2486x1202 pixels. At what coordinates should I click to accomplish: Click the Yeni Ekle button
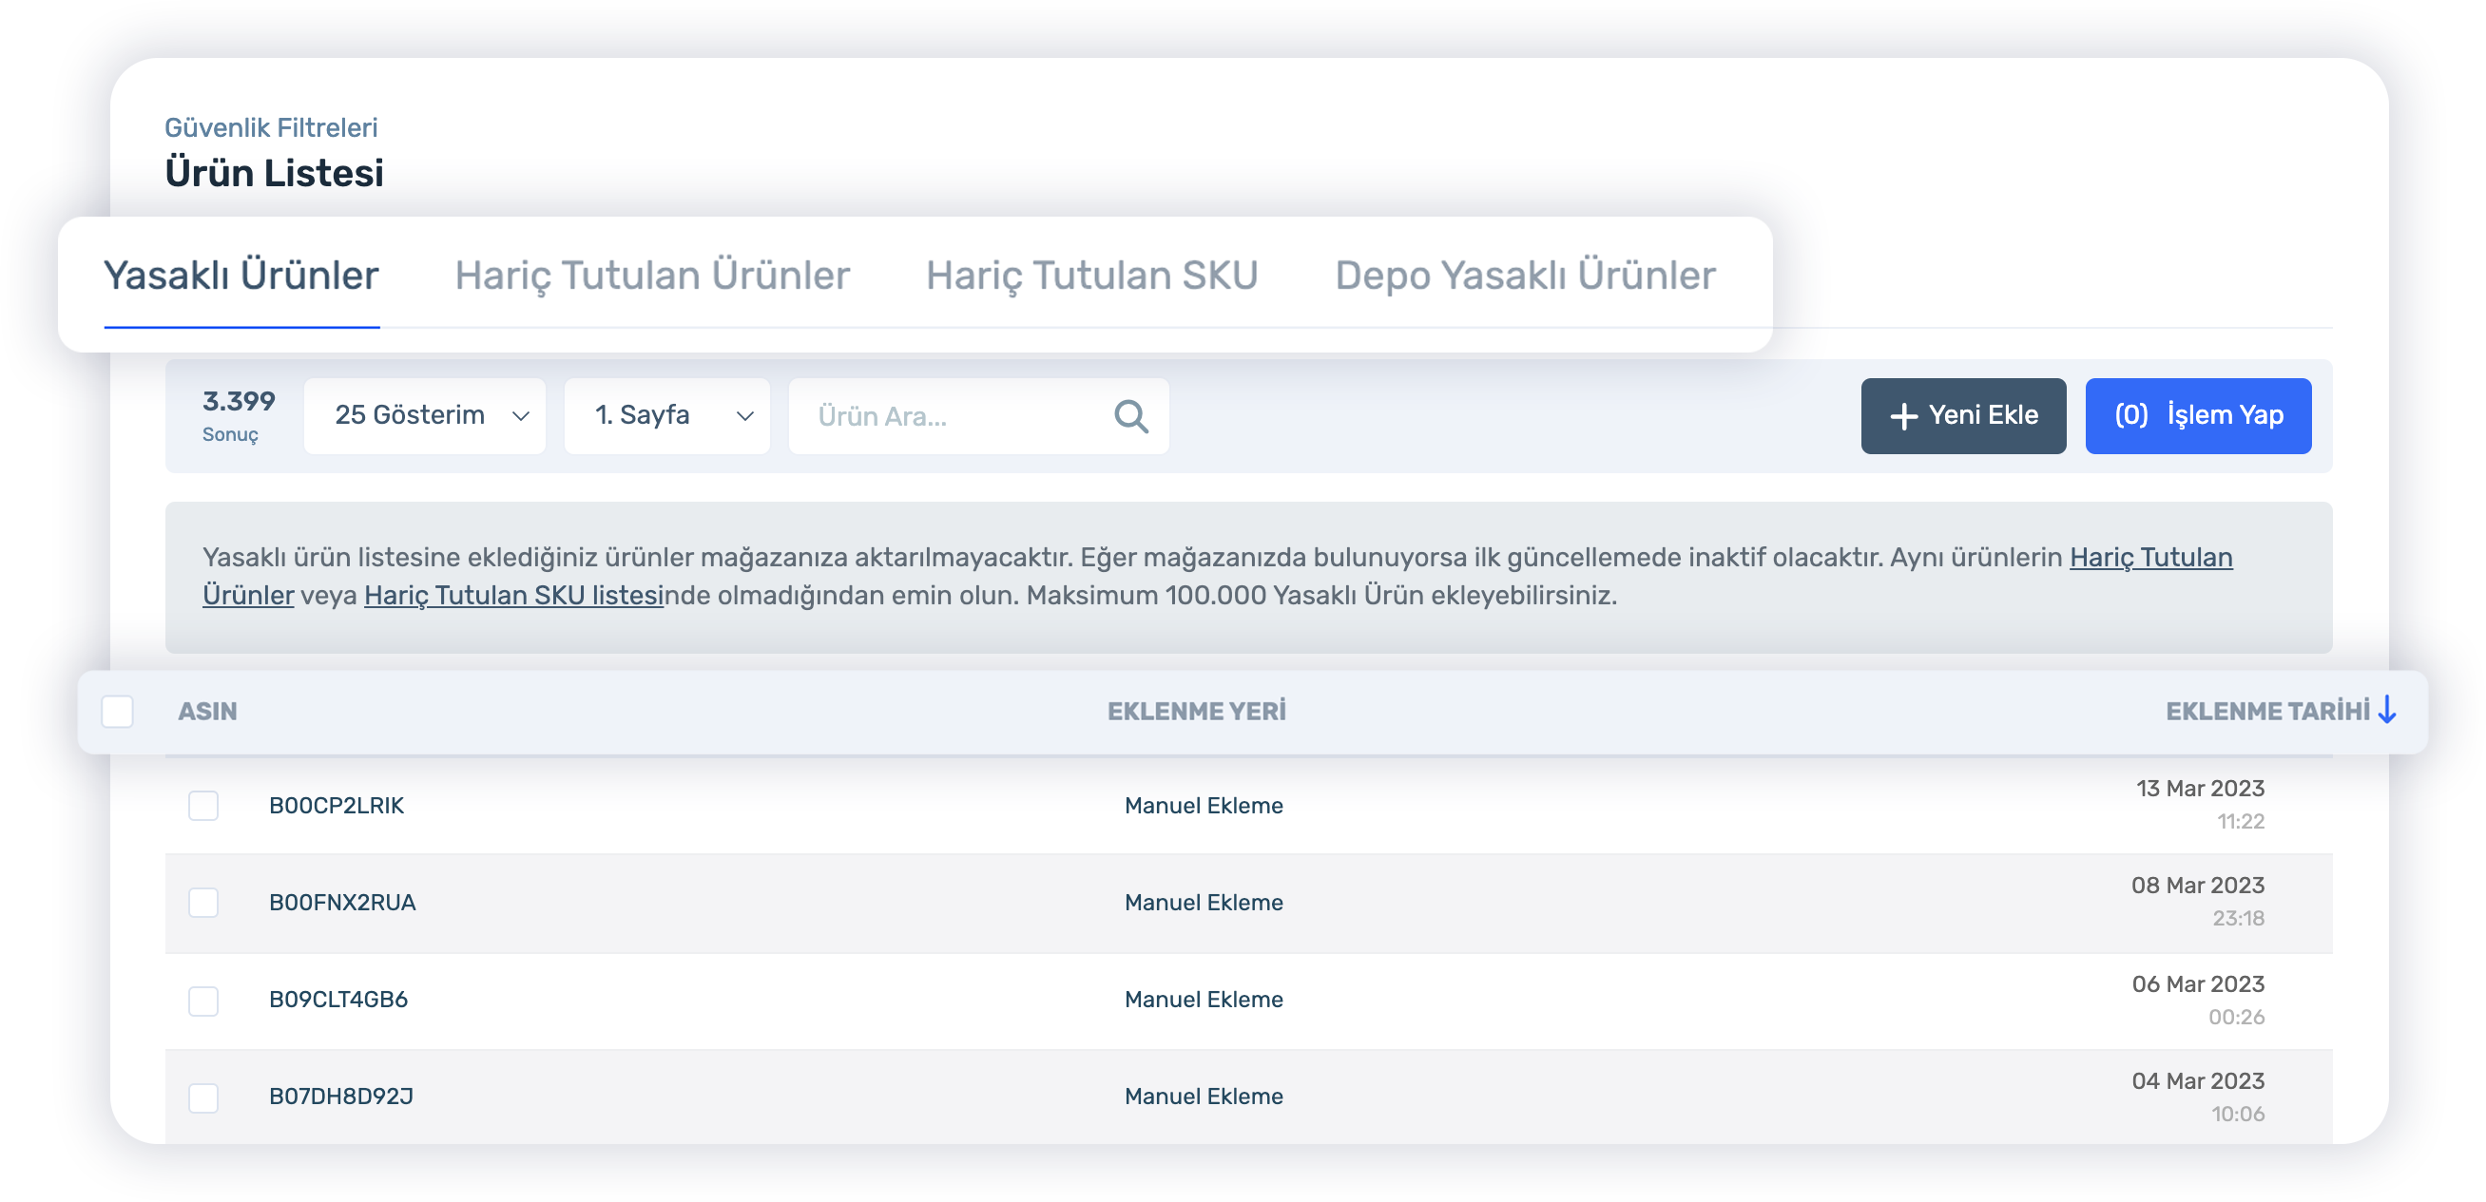[1964, 416]
